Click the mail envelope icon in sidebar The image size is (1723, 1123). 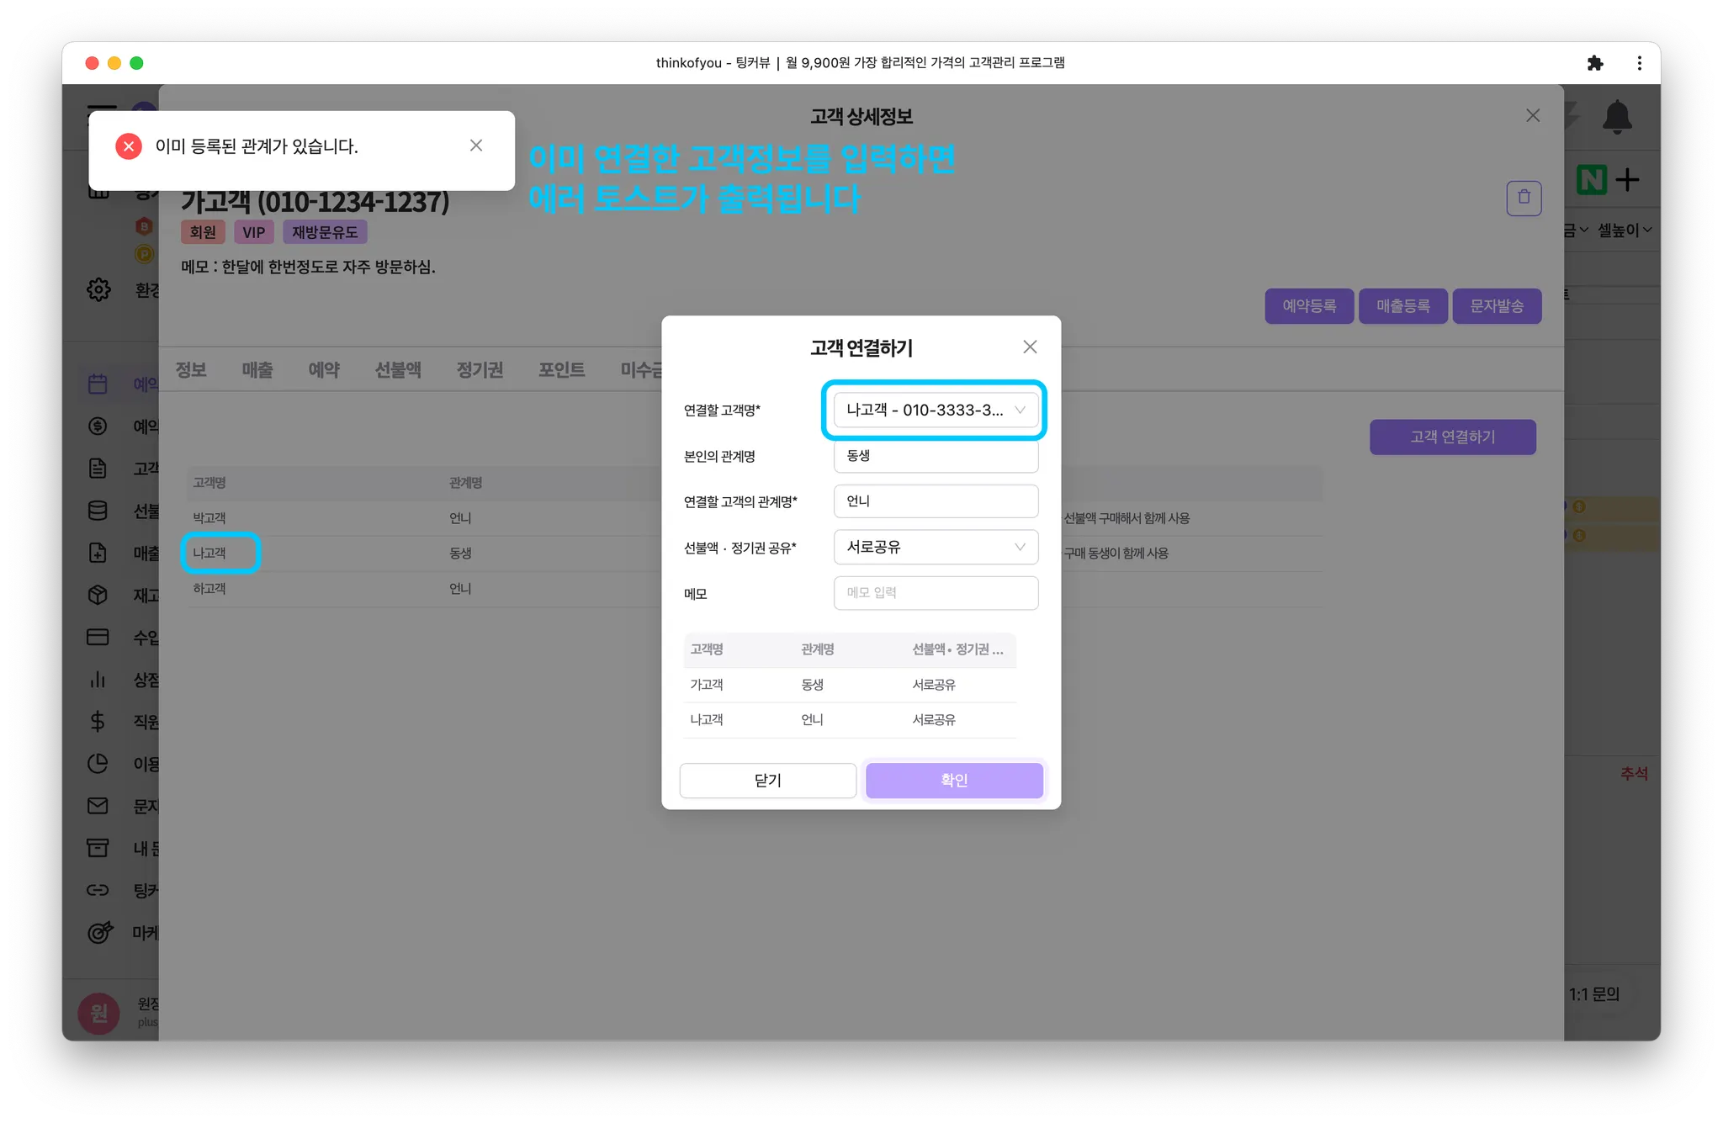tap(98, 806)
